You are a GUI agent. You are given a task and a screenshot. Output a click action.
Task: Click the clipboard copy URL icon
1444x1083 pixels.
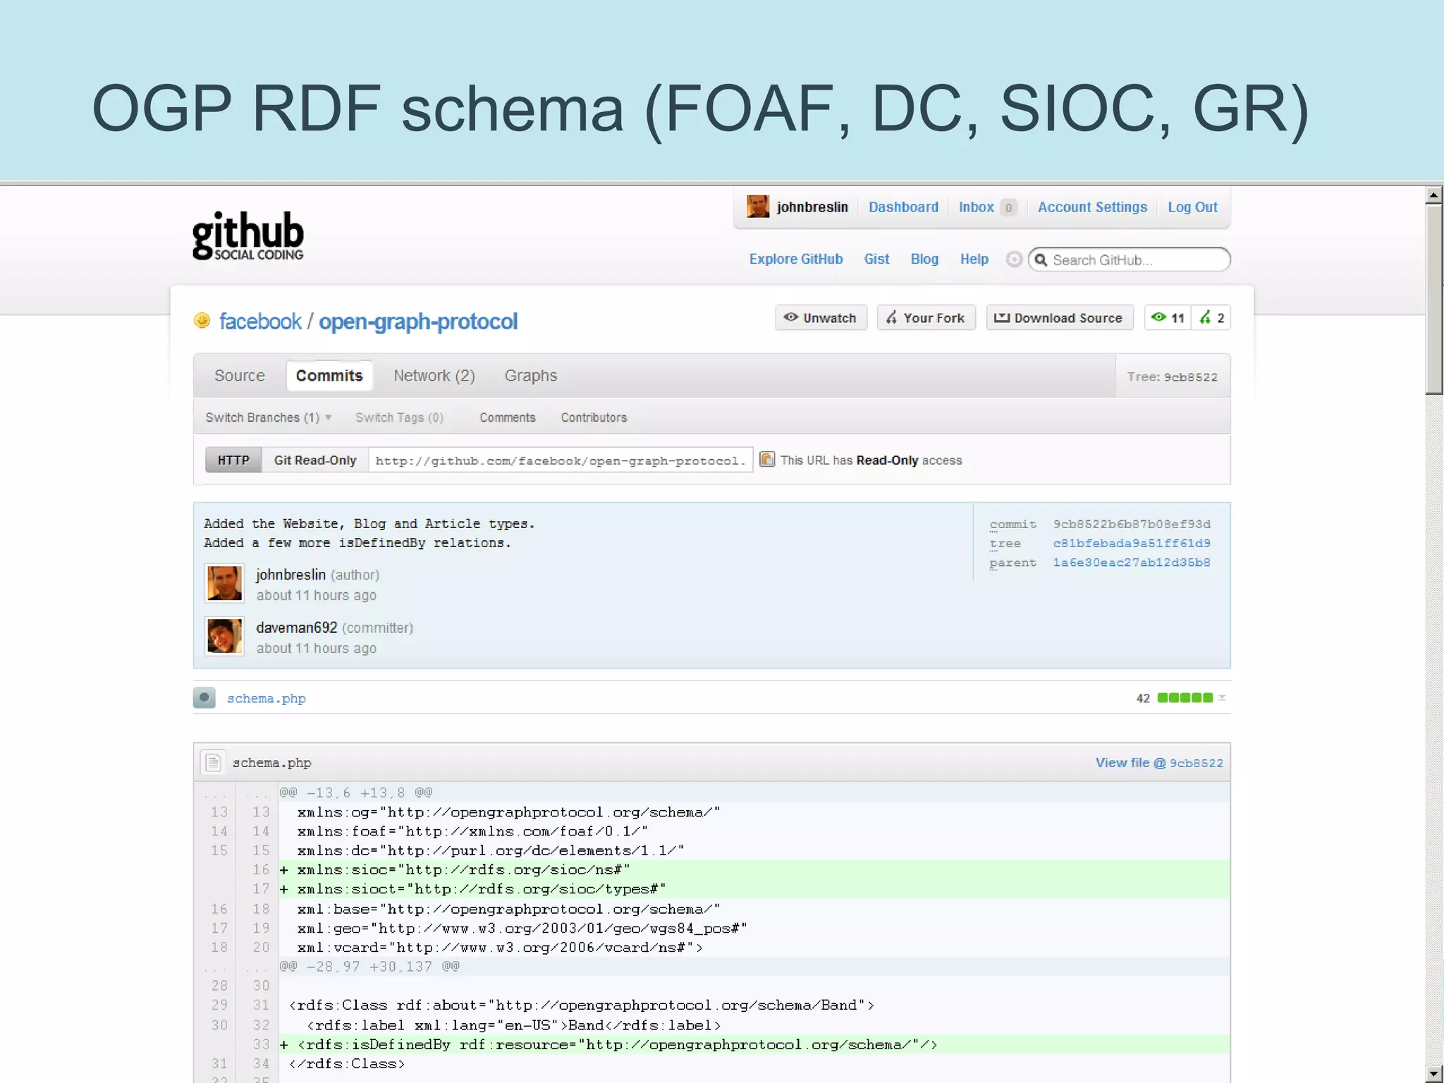[x=767, y=460]
